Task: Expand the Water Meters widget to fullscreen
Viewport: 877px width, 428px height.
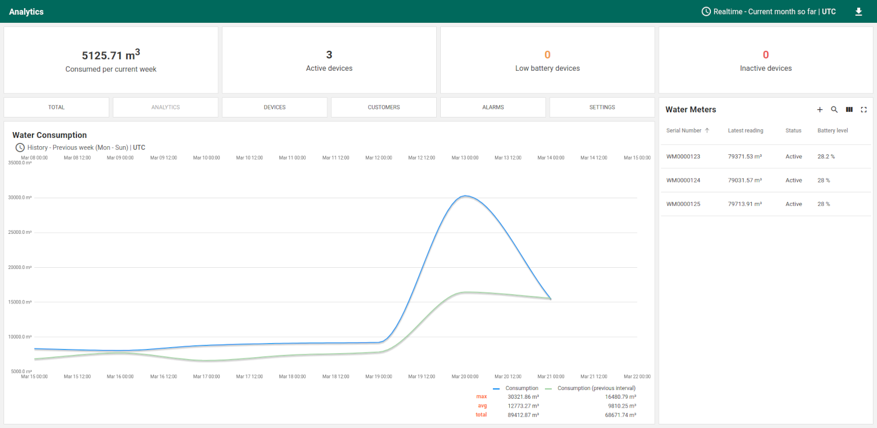Action: (x=864, y=109)
